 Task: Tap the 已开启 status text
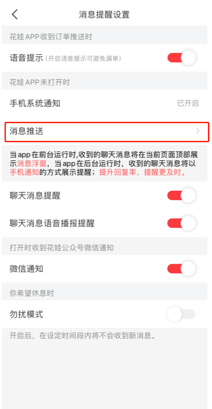tap(188, 103)
